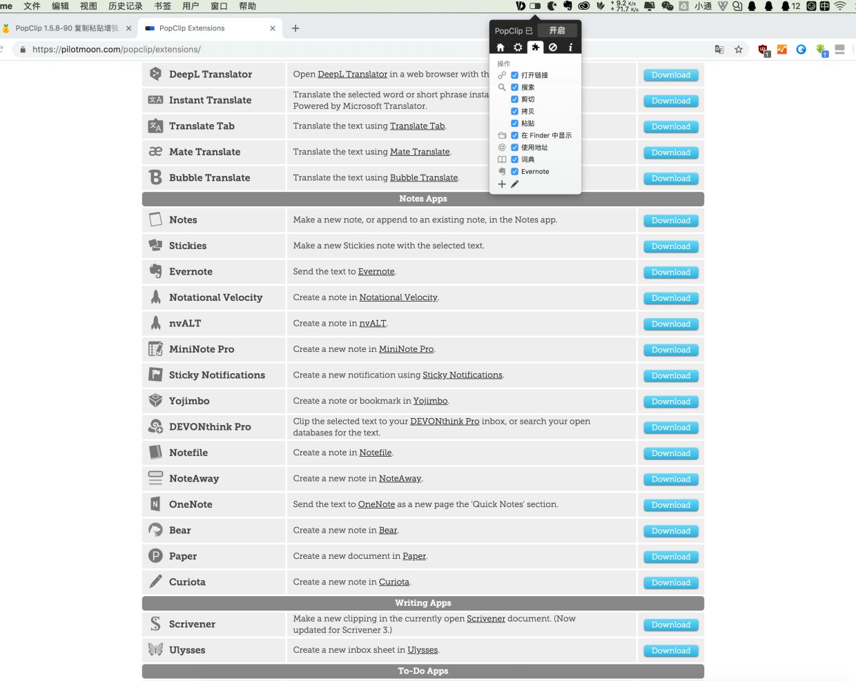Close the PopClip Extensions tab
This screenshot has width=856, height=681.
coord(273,28)
